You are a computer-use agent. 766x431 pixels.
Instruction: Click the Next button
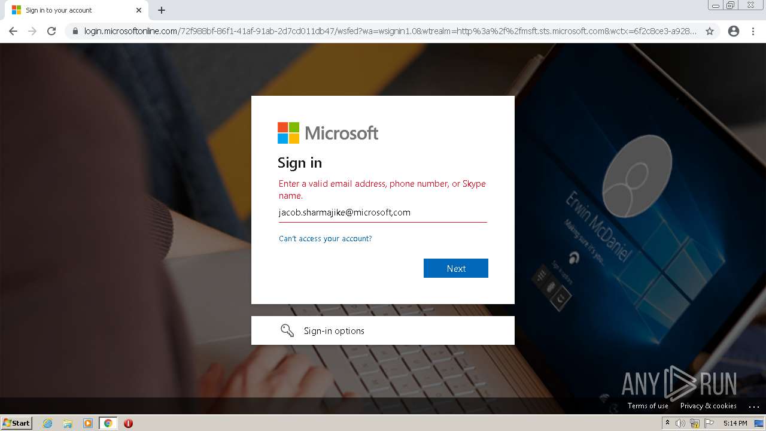(x=456, y=268)
